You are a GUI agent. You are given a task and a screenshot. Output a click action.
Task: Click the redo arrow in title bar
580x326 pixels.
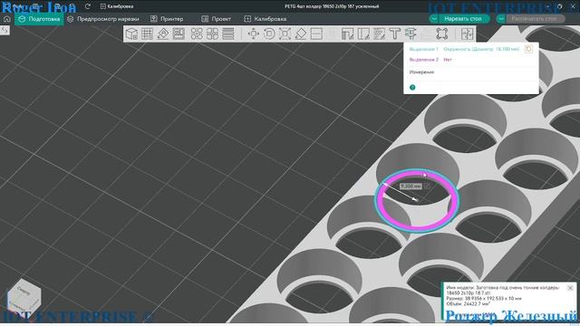tap(88, 6)
